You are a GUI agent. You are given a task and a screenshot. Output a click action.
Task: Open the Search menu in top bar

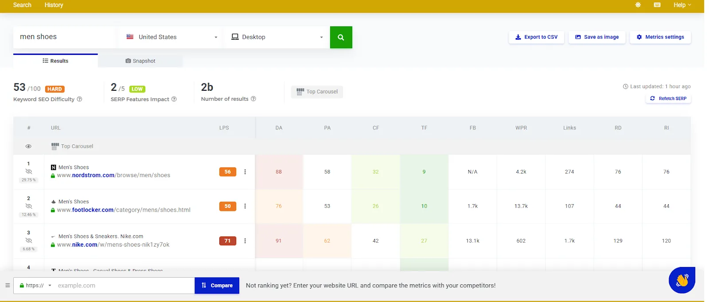[22, 5]
